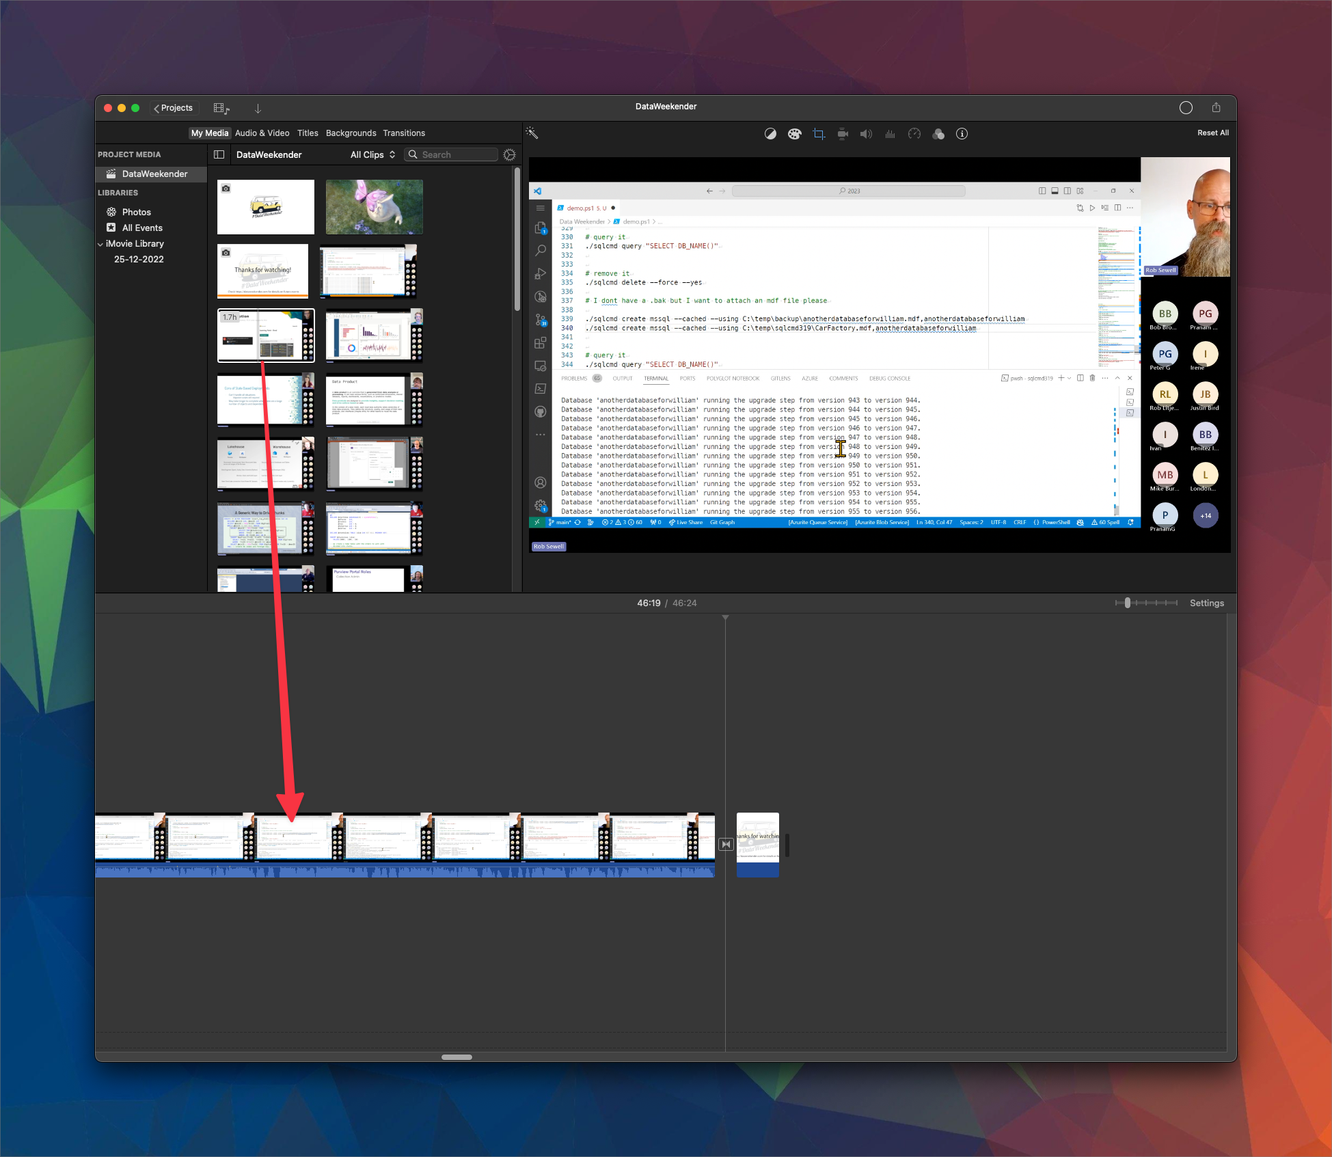1332x1157 pixels.
Task: Go back using the Projects button
Action: point(174,107)
